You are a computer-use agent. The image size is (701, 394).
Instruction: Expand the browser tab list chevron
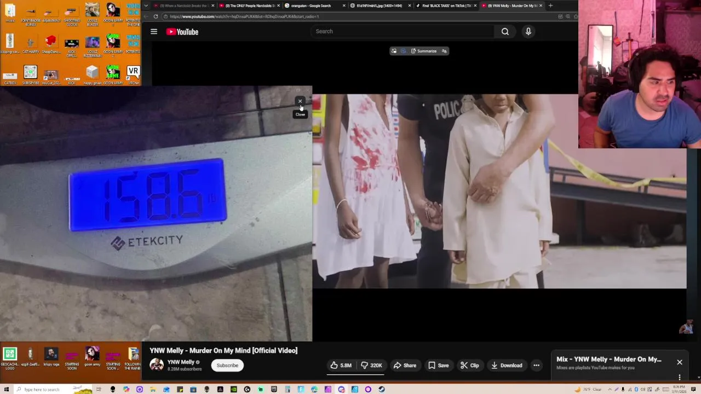[146, 5]
